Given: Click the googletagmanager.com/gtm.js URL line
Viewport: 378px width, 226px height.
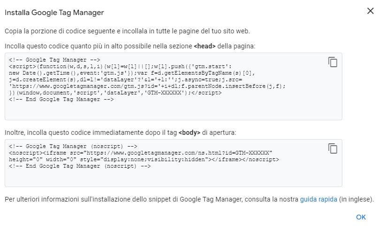Looking at the screenshot, I should (147, 86).
